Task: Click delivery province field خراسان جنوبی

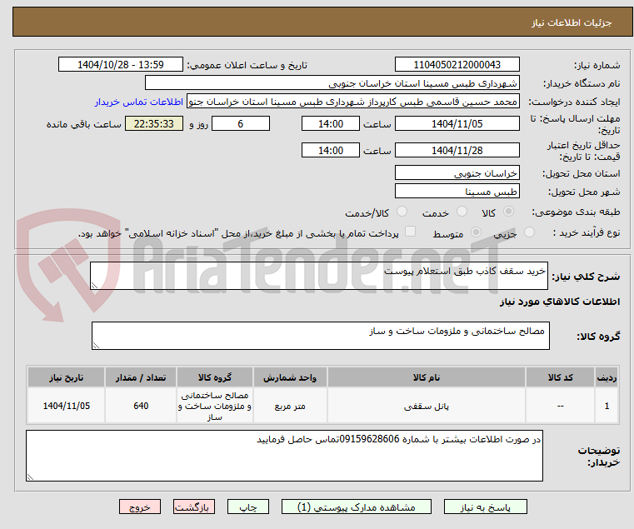Action: [x=457, y=173]
